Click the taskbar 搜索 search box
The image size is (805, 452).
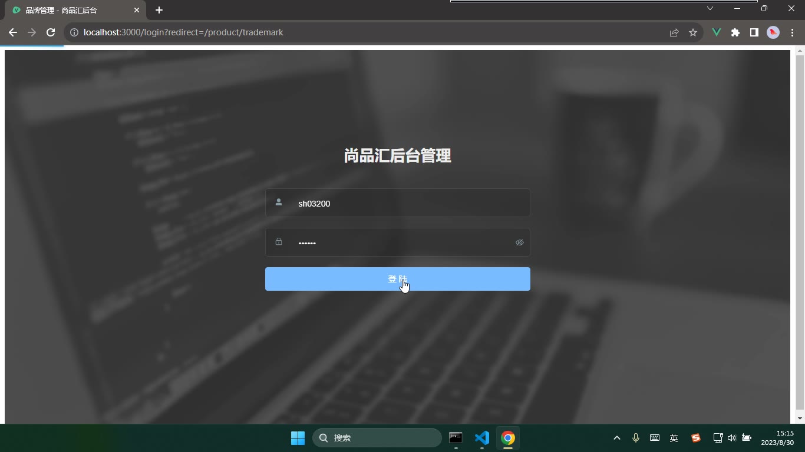(377, 438)
